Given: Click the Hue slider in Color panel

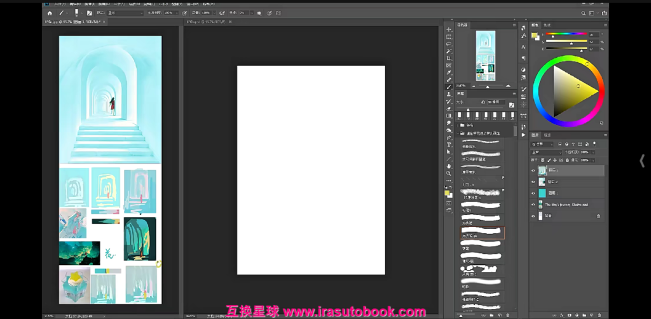Looking at the screenshot, I should pos(566,34).
